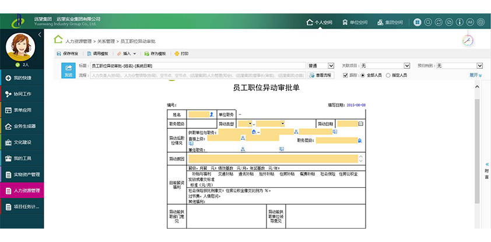Screen dimensions: 491x242
Task: Open the info icon in header
Action: tap(460, 22)
